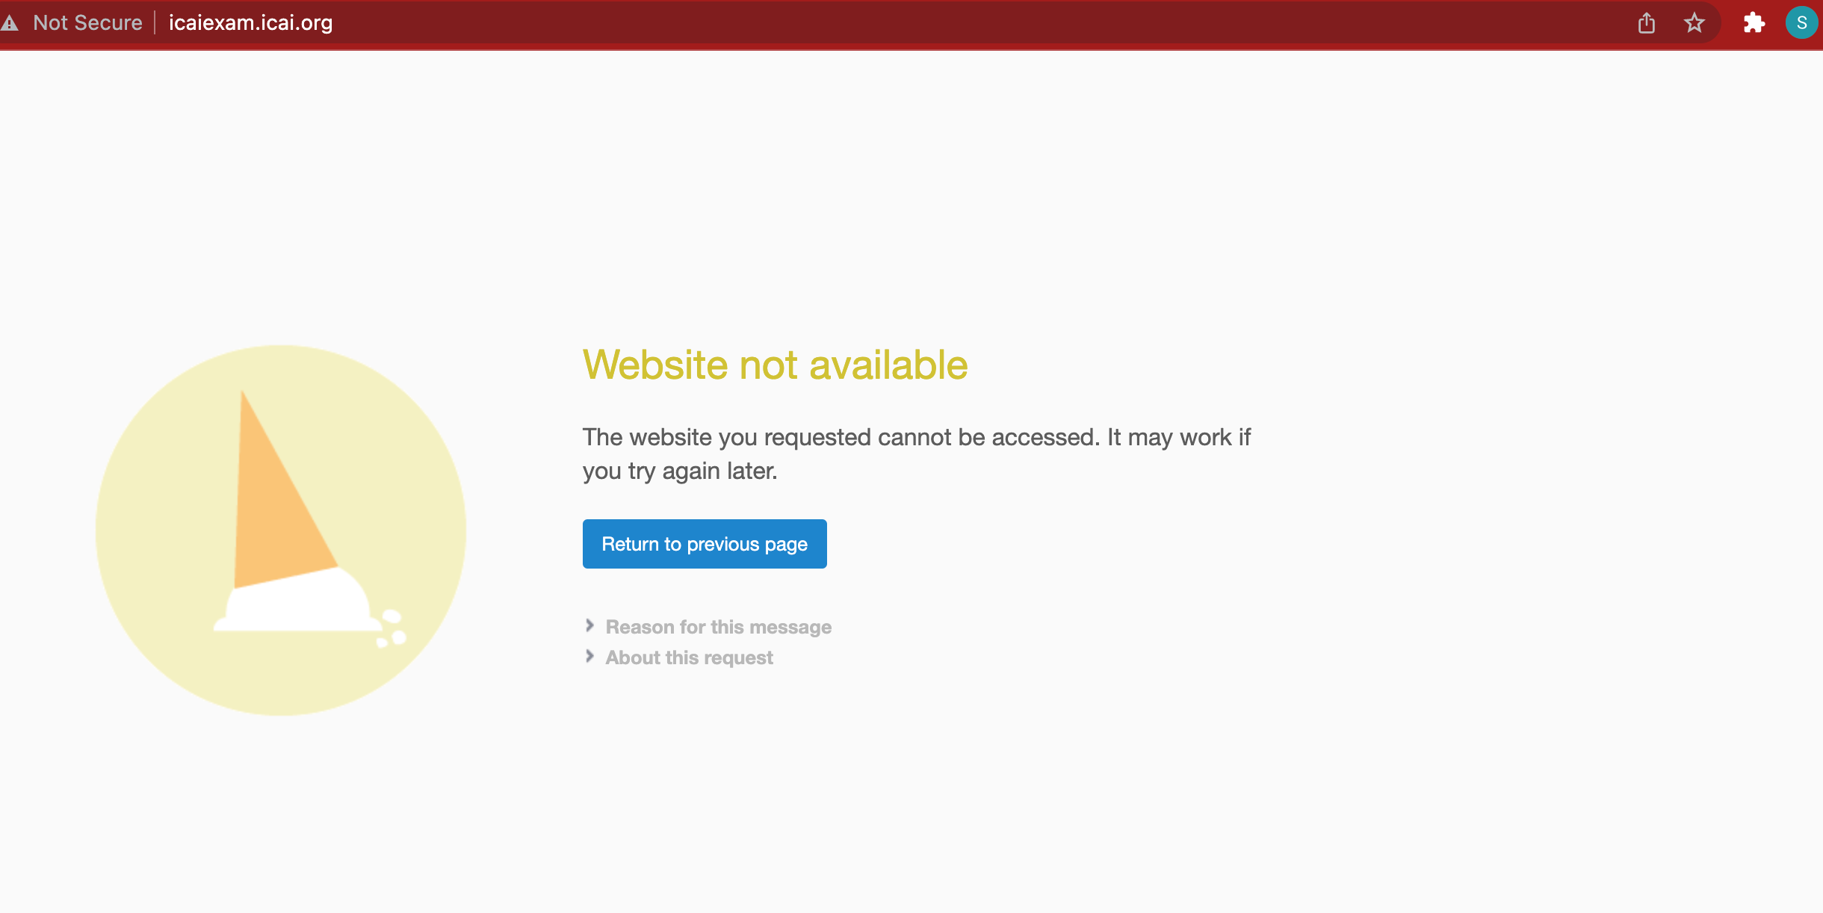This screenshot has width=1823, height=913.
Task: Click the chevron beside Reason for this message
Action: 589,625
